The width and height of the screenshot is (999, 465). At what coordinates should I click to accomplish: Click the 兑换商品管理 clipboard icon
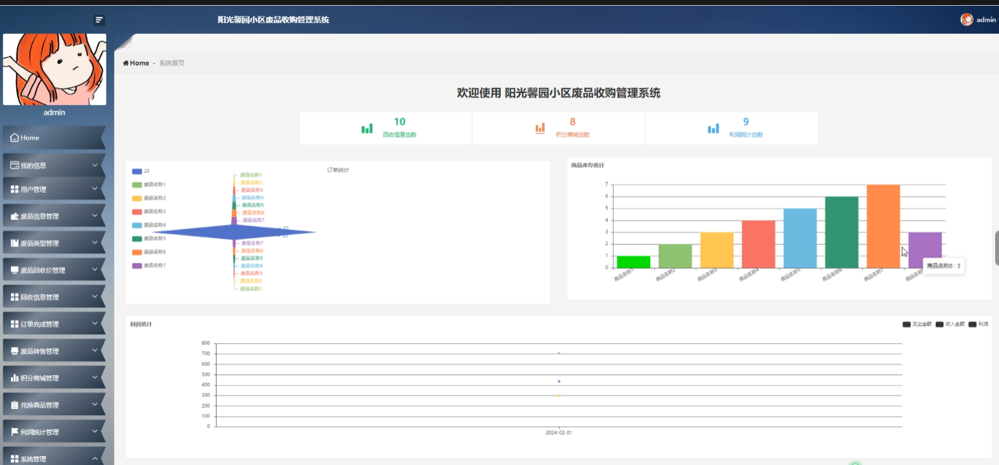click(x=15, y=405)
